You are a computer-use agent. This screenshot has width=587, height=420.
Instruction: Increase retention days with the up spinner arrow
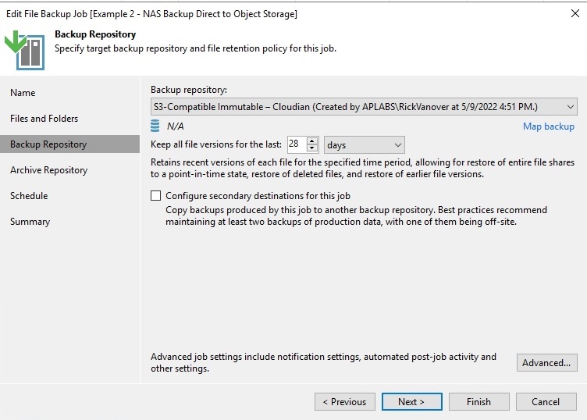point(312,141)
